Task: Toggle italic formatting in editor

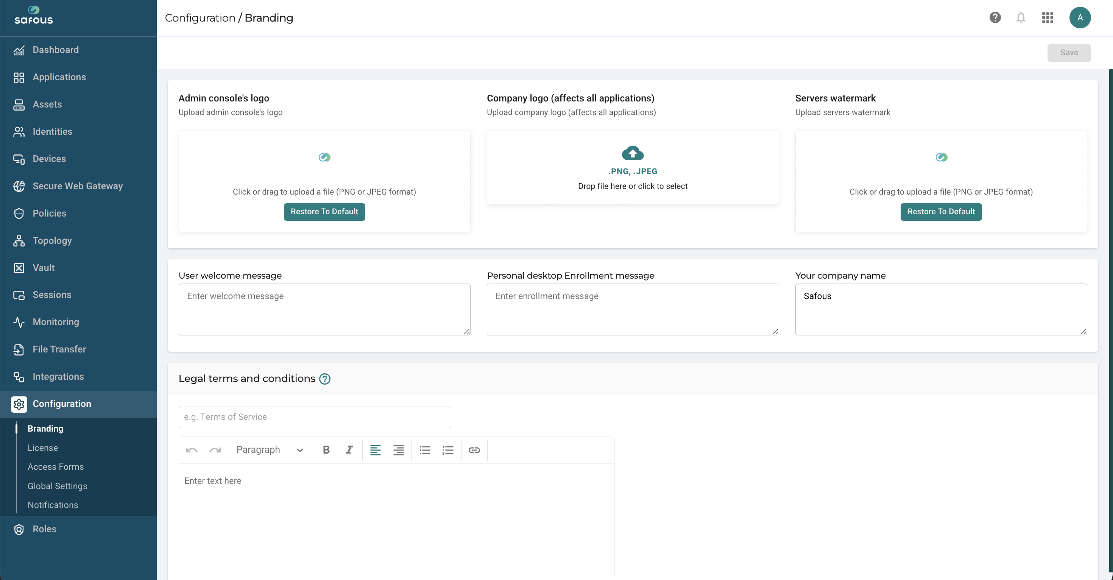Action: [349, 450]
